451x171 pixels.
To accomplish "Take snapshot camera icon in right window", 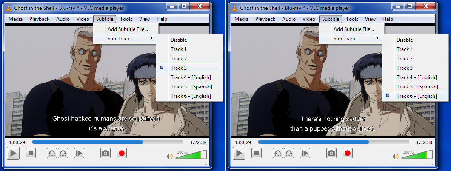I will tap(331, 153).
